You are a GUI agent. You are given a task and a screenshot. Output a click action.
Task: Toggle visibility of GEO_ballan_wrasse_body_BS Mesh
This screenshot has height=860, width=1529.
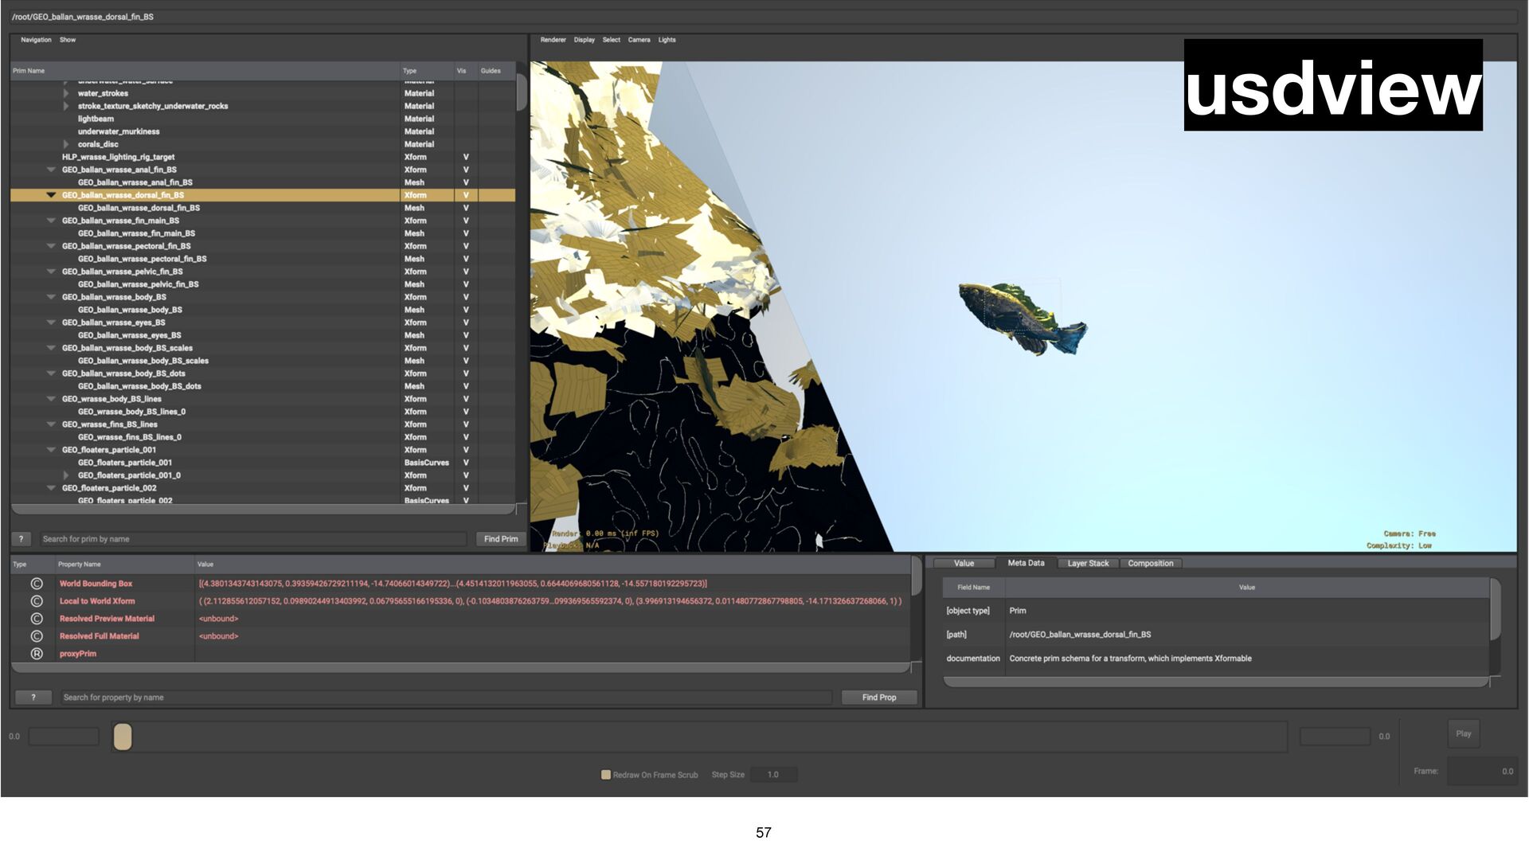(x=466, y=310)
